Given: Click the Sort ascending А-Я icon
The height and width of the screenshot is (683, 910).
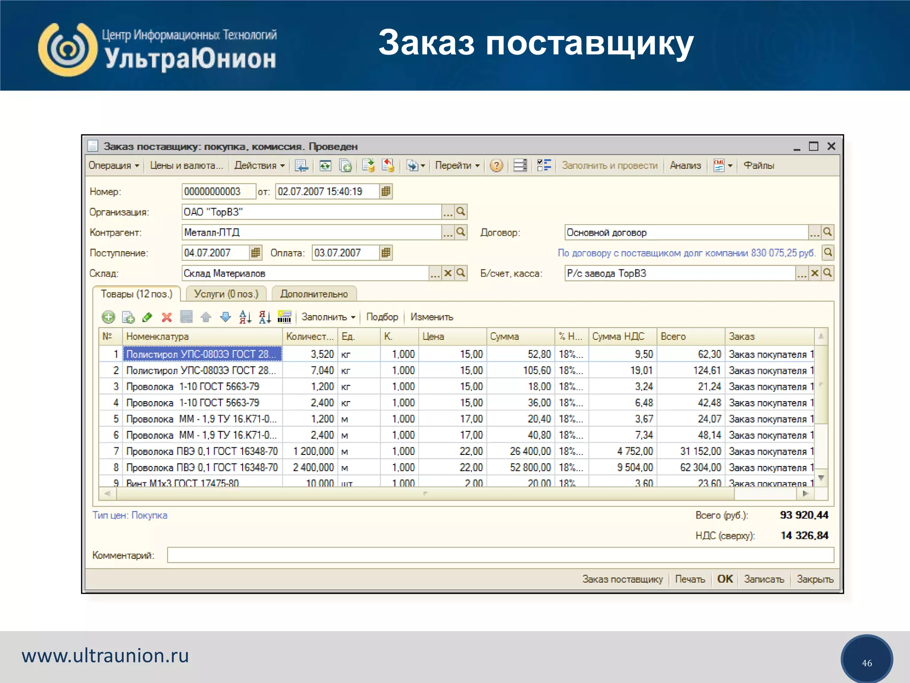Looking at the screenshot, I should (x=245, y=317).
